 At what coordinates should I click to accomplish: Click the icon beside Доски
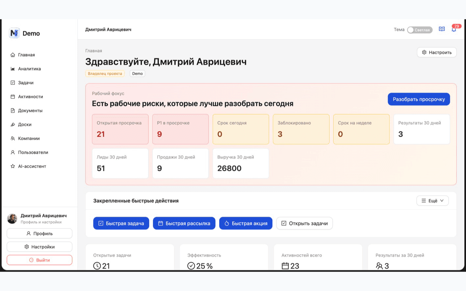tap(13, 124)
